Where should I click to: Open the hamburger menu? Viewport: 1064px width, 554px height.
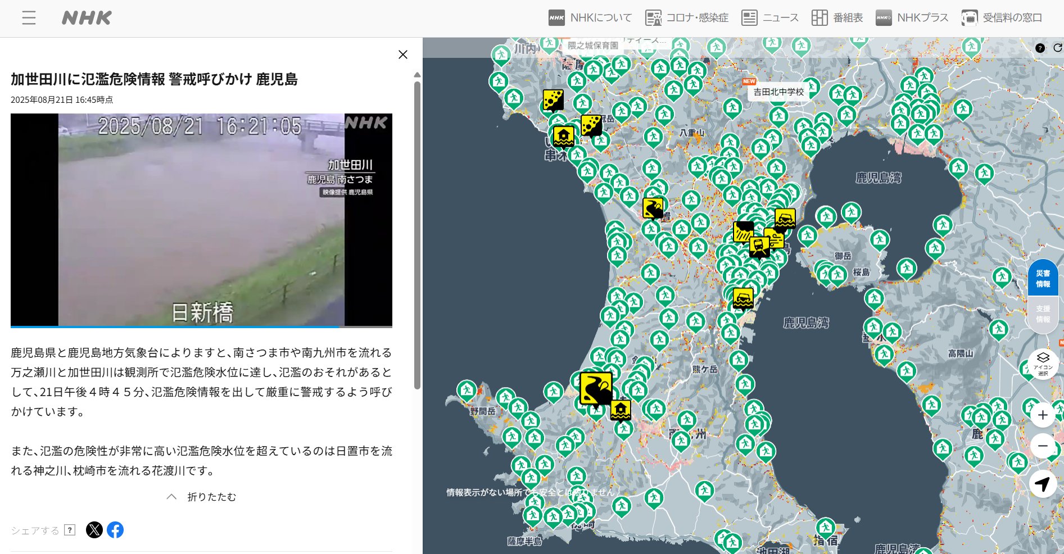(x=28, y=18)
